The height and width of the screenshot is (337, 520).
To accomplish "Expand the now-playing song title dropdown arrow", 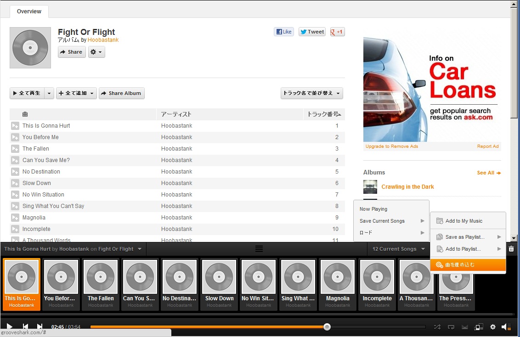I will click(140, 249).
